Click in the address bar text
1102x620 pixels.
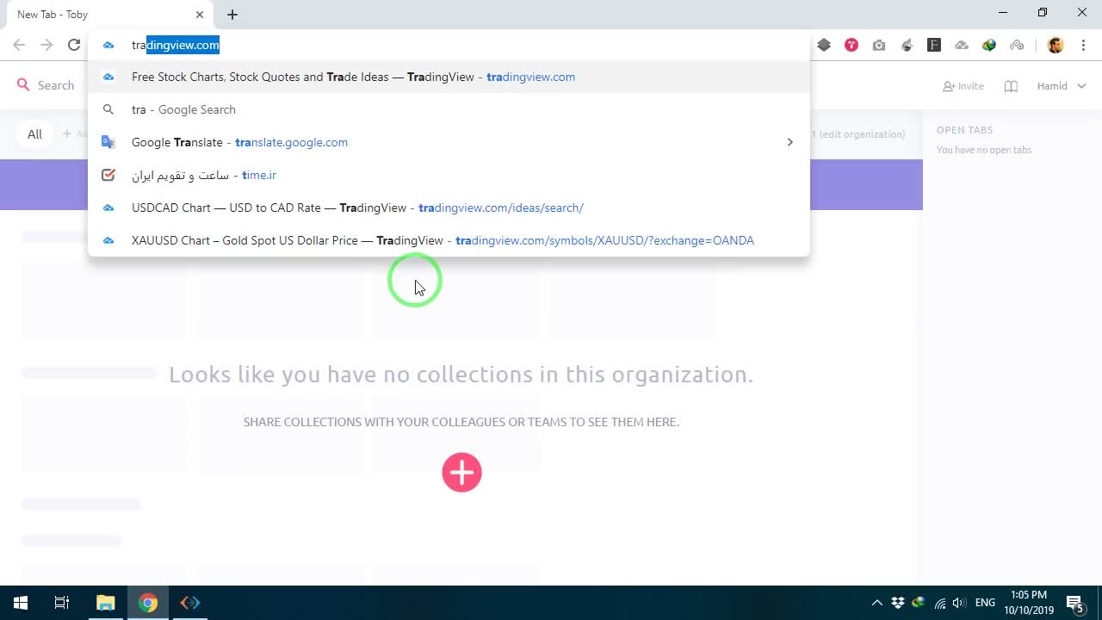tap(176, 45)
